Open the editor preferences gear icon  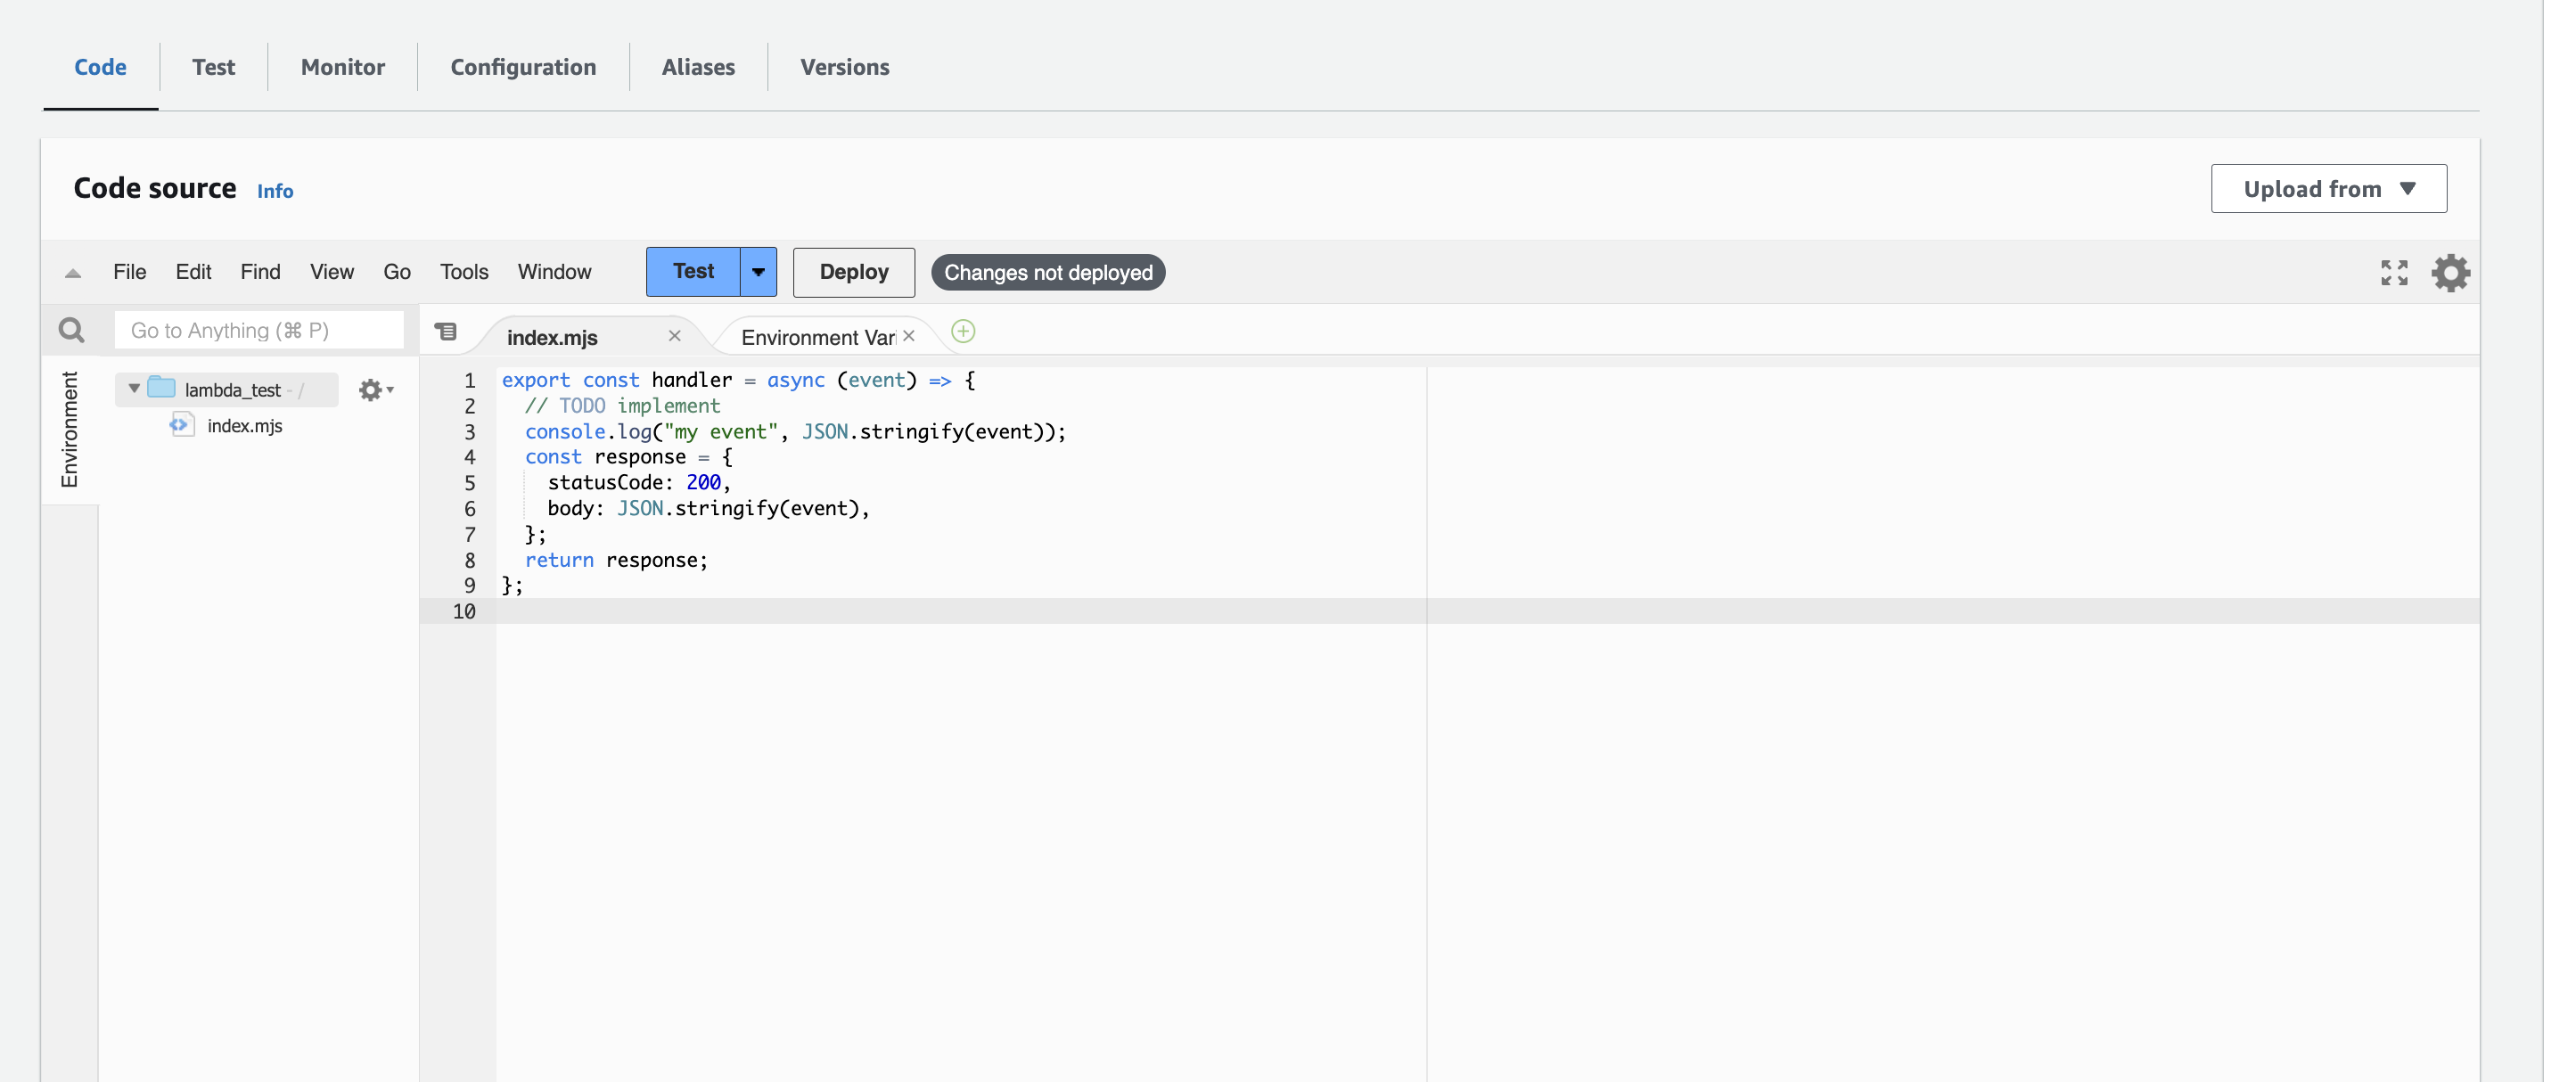click(2450, 273)
